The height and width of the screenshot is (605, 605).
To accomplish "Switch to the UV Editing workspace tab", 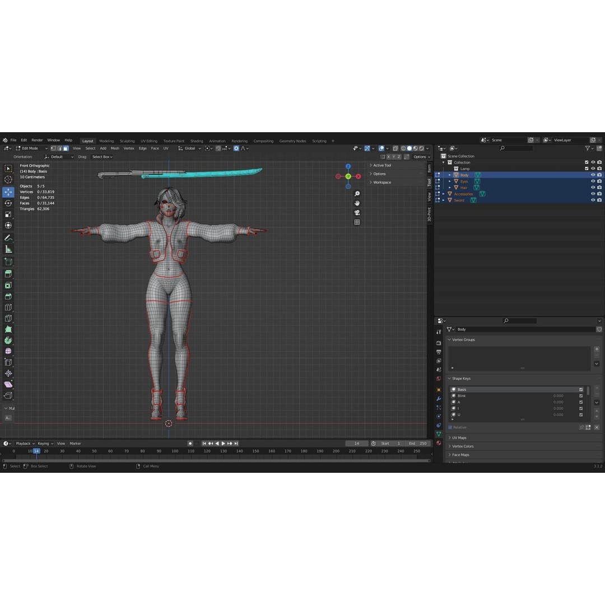I will click(x=148, y=141).
